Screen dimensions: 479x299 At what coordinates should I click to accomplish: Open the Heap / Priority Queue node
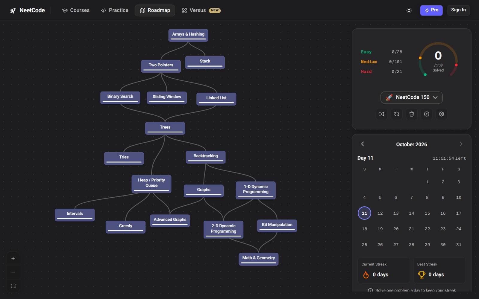pyautogui.click(x=151, y=184)
